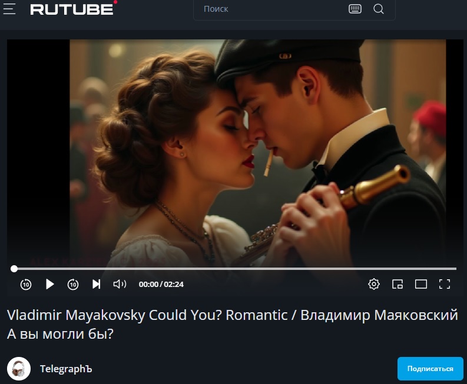The width and height of the screenshot is (467, 384).
Task: Enter fullscreen mode
Action: pos(445,284)
